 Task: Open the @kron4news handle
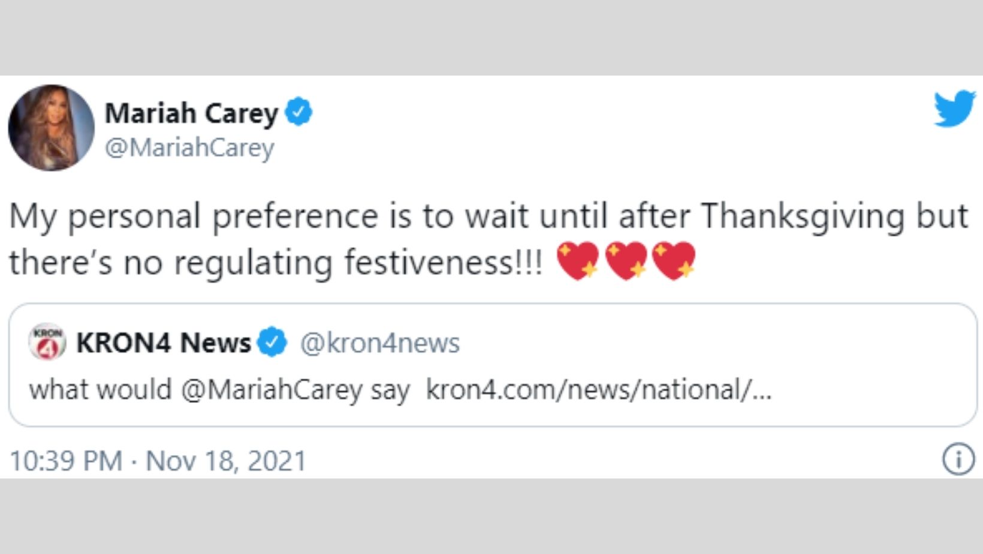coord(379,343)
